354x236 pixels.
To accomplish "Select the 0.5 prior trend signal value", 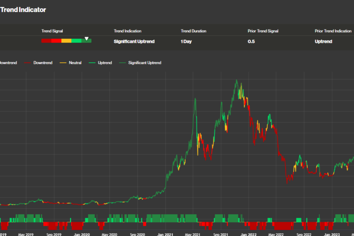I will [x=251, y=41].
